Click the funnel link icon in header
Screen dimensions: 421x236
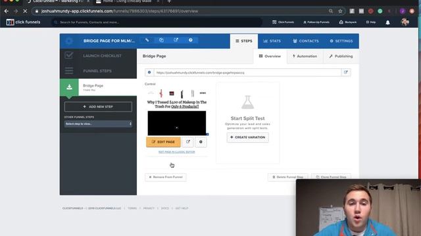(x=147, y=40)
